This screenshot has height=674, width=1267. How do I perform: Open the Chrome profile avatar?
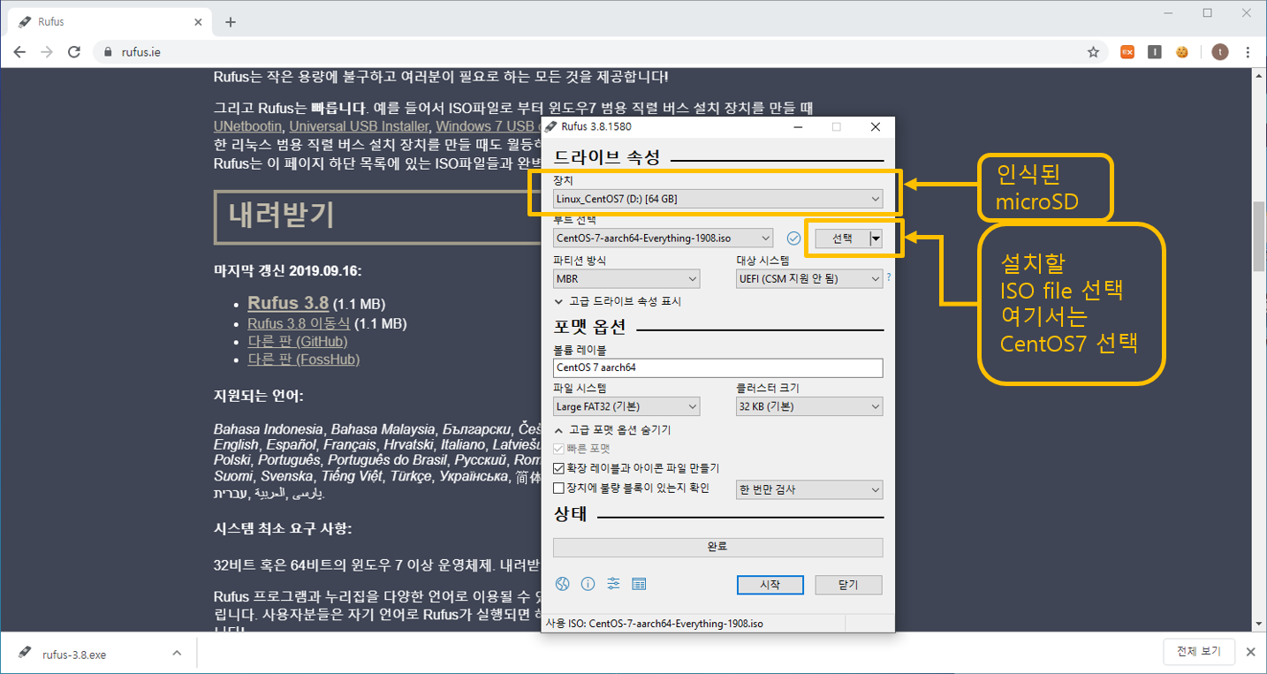pos(1220,52)
